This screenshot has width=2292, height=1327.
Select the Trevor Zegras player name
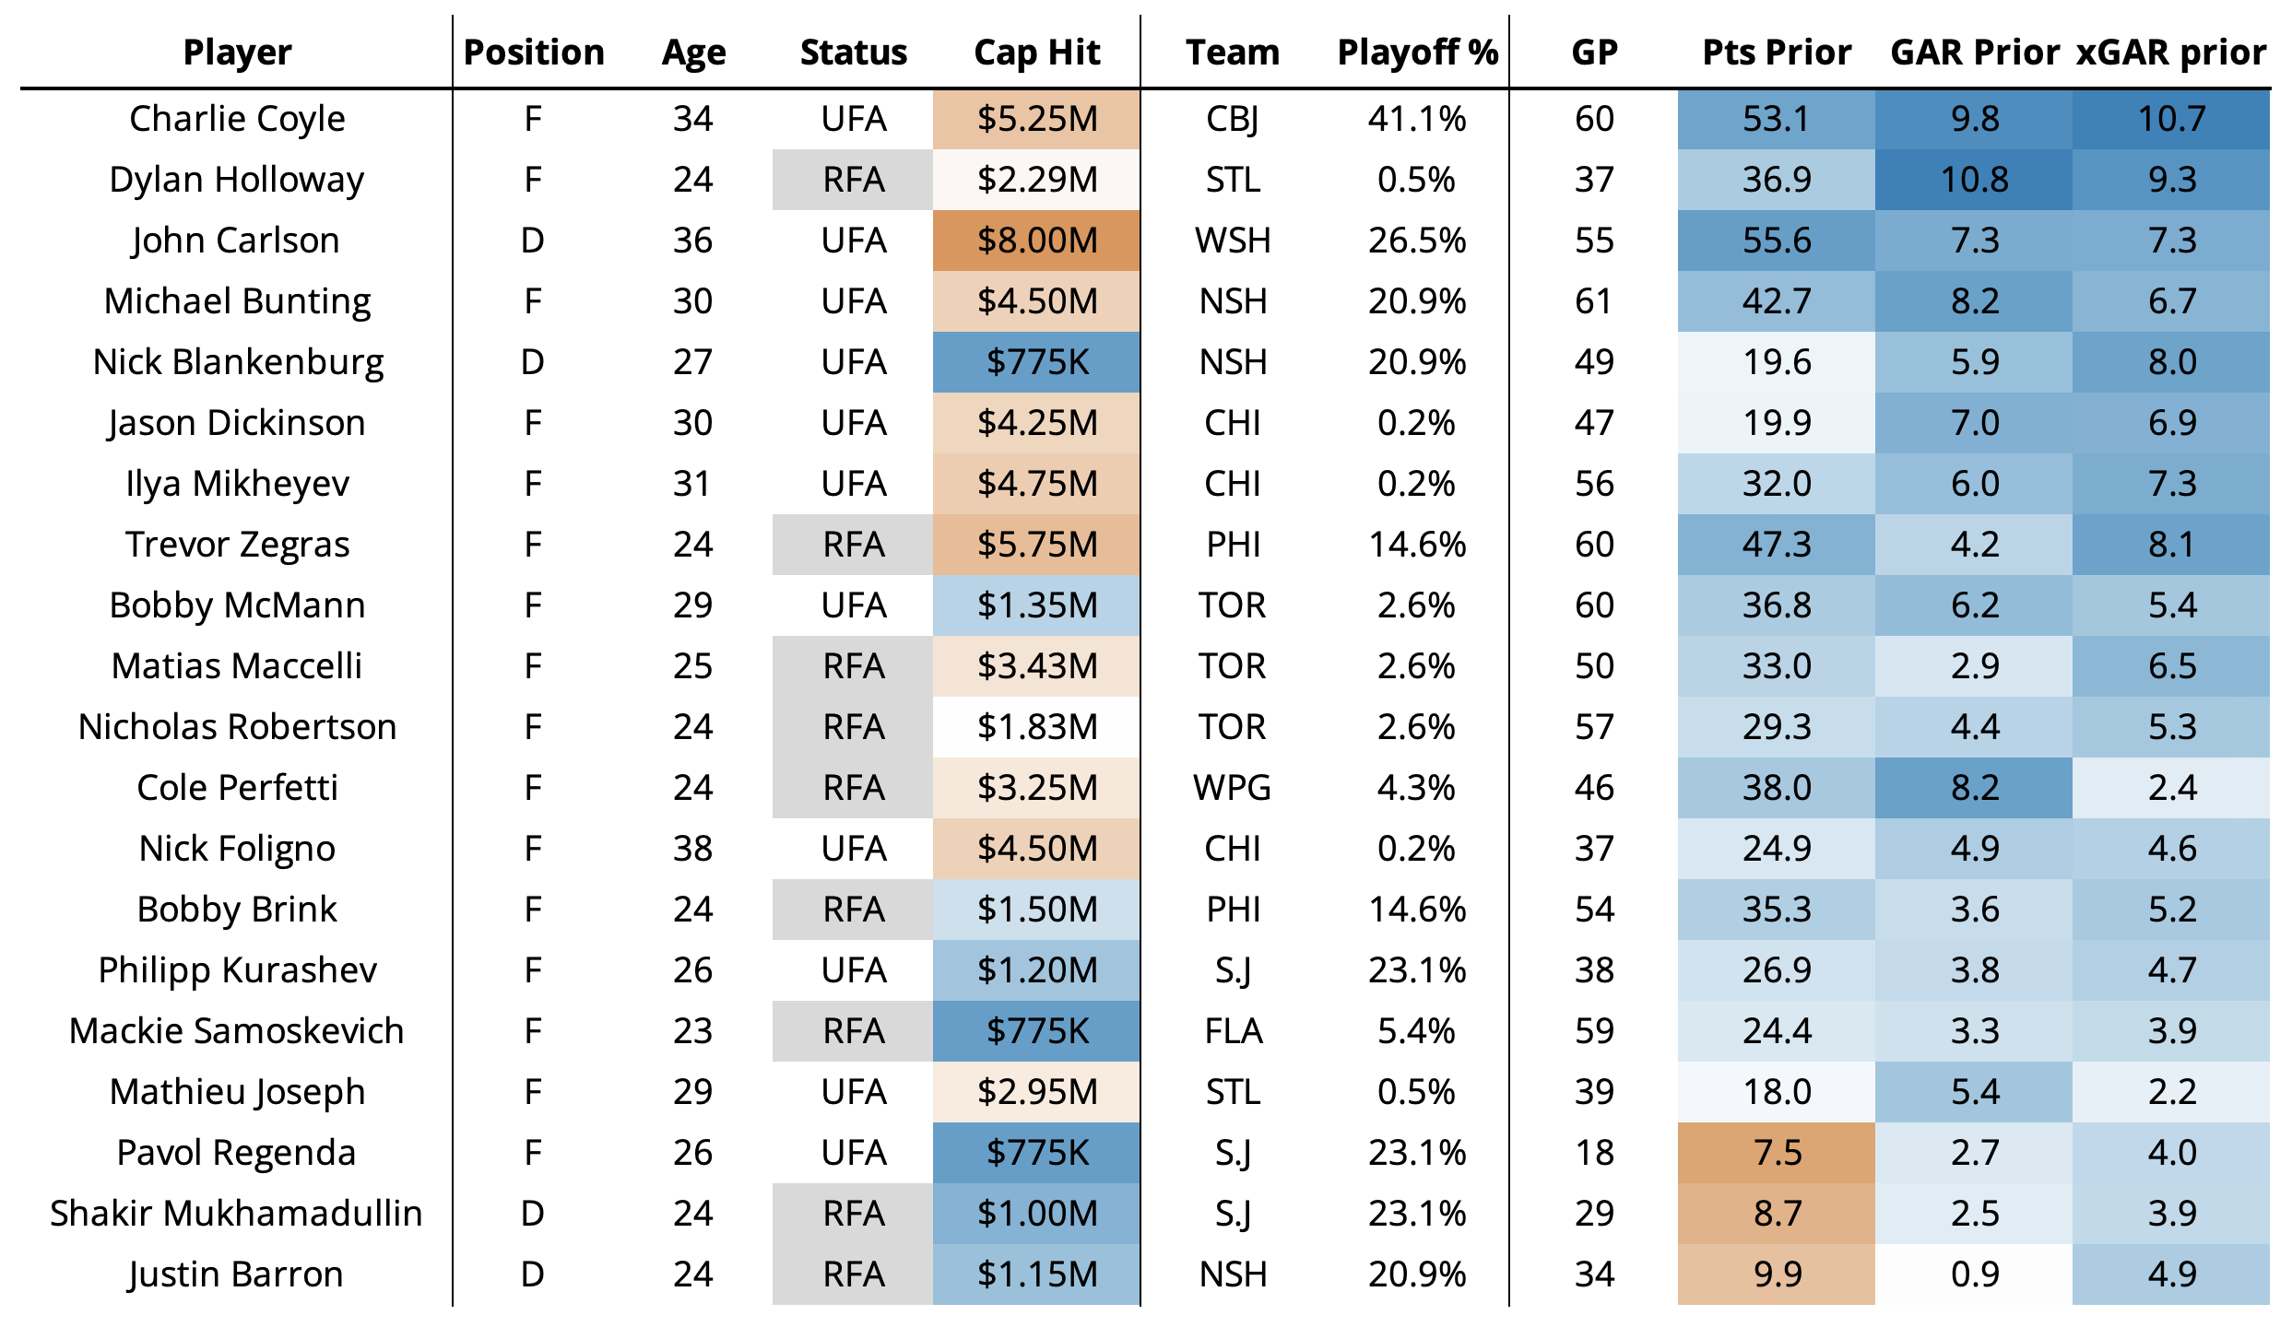[x=237, y=545]
